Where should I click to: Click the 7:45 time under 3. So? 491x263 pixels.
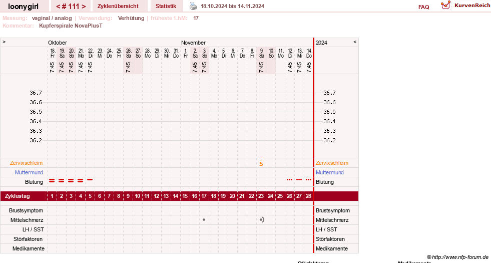tap(204, 67)
